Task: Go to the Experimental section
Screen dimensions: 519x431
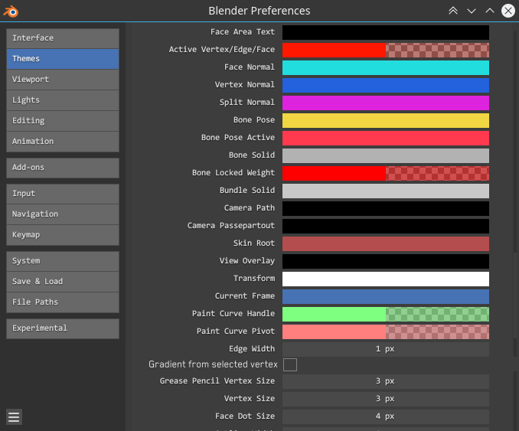Action: pos(63,328)
